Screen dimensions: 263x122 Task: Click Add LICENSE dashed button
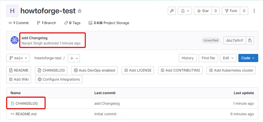138,70
